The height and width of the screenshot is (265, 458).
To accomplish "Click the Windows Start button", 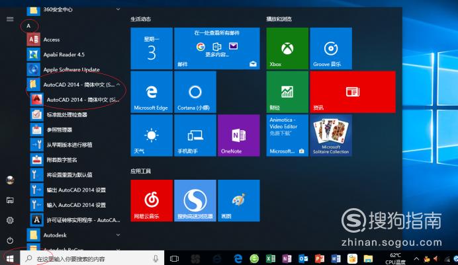I will (x=10, y=258).
